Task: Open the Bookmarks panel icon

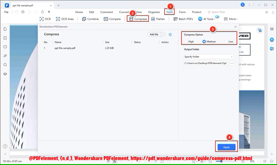Action: (x=5, y=38)
